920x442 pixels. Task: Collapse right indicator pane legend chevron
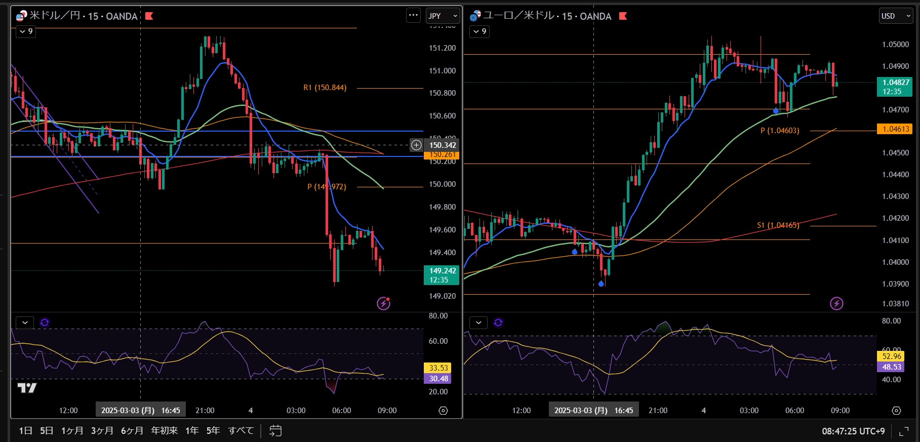click(478, 323)
